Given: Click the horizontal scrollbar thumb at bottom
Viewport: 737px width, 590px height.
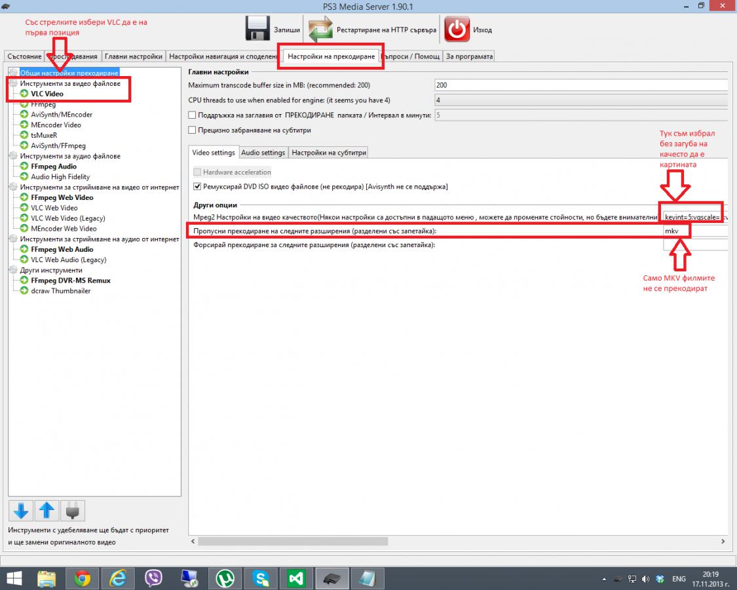Looking at the screenshot, I should tap(293, 541).
